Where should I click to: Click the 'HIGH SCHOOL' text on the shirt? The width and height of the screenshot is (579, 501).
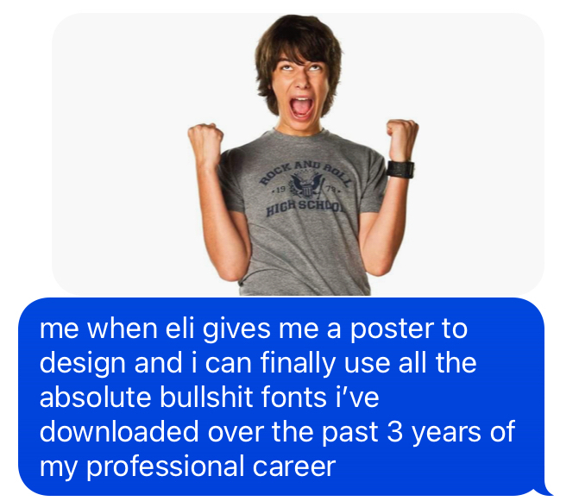pos(305,209)
